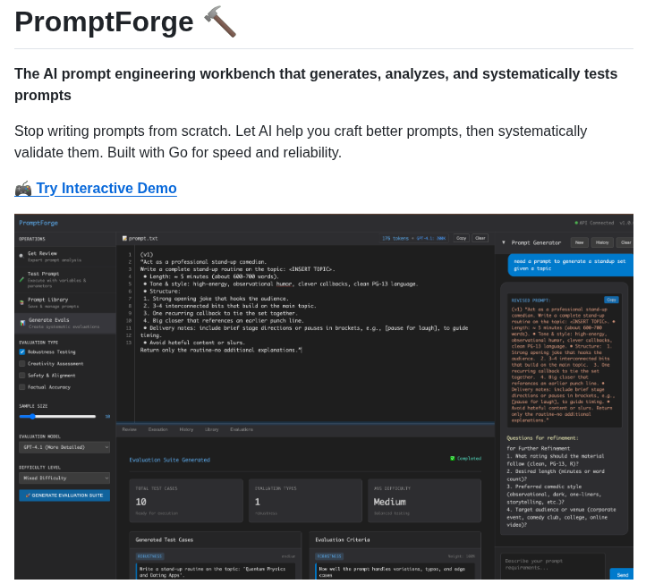Open the History tab below the editor

[x=186, y=429]
